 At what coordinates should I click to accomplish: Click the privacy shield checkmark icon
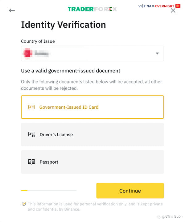[24, 204]
